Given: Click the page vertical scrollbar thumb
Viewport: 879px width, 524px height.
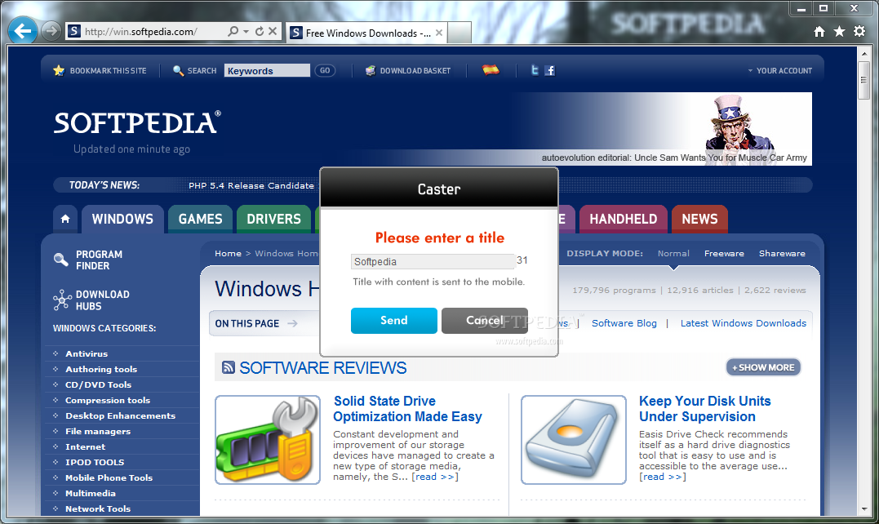Looking at the screenshot, I should 863,80.
